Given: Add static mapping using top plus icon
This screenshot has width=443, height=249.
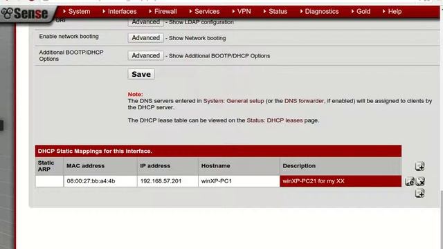Looking at the screenshot, I should (x=419, y=166).
